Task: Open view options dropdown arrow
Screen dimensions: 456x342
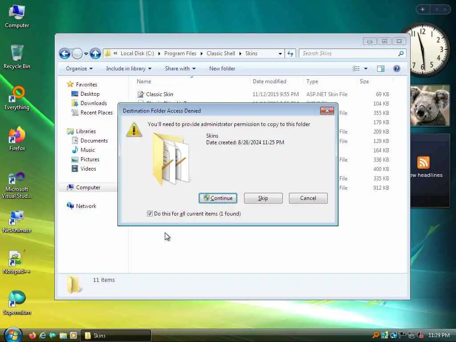Action: click(x=366, y=69)
